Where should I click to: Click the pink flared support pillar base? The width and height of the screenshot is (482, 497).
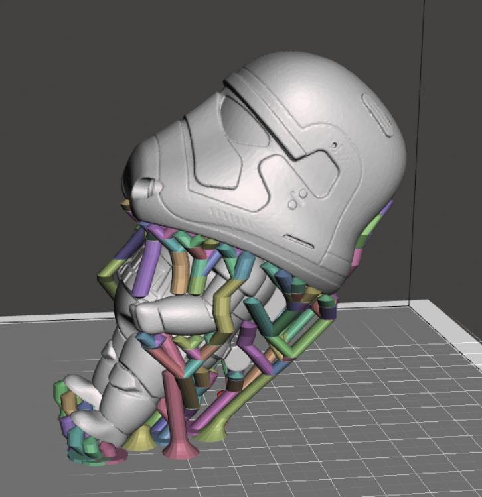[180, 452]
